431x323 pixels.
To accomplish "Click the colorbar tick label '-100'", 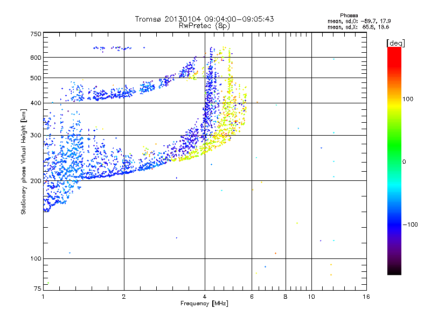I will point(411,224).
